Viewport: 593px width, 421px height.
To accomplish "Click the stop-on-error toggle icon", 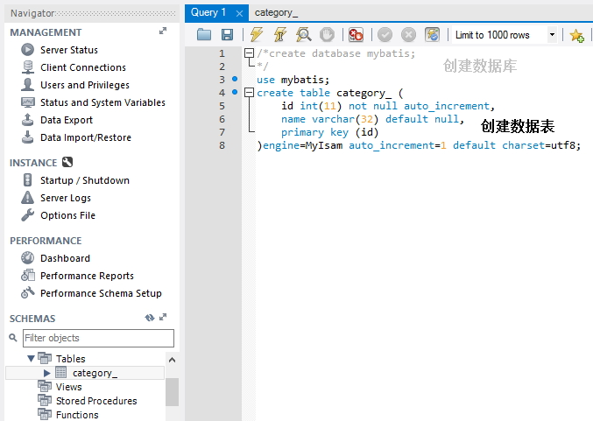I will [x=356, y=35].
